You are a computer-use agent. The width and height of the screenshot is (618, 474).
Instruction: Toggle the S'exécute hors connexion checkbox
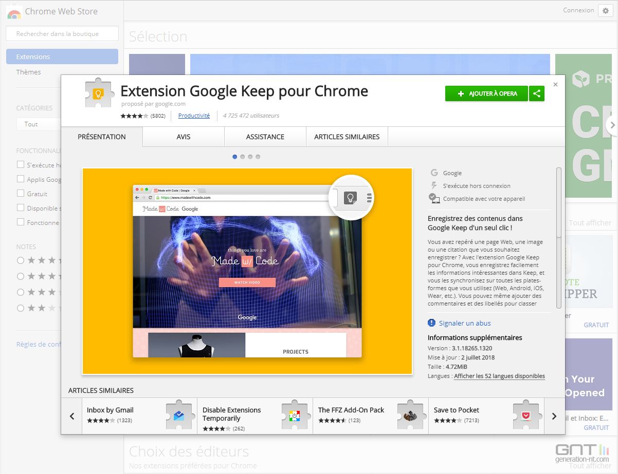pos(21,165)
